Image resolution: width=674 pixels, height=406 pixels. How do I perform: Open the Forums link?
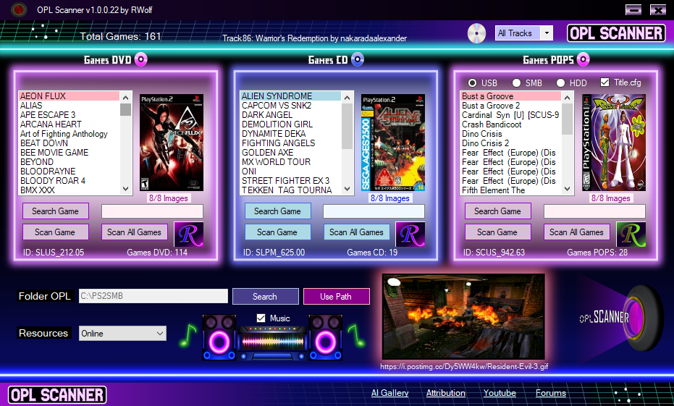pos(551,393)
